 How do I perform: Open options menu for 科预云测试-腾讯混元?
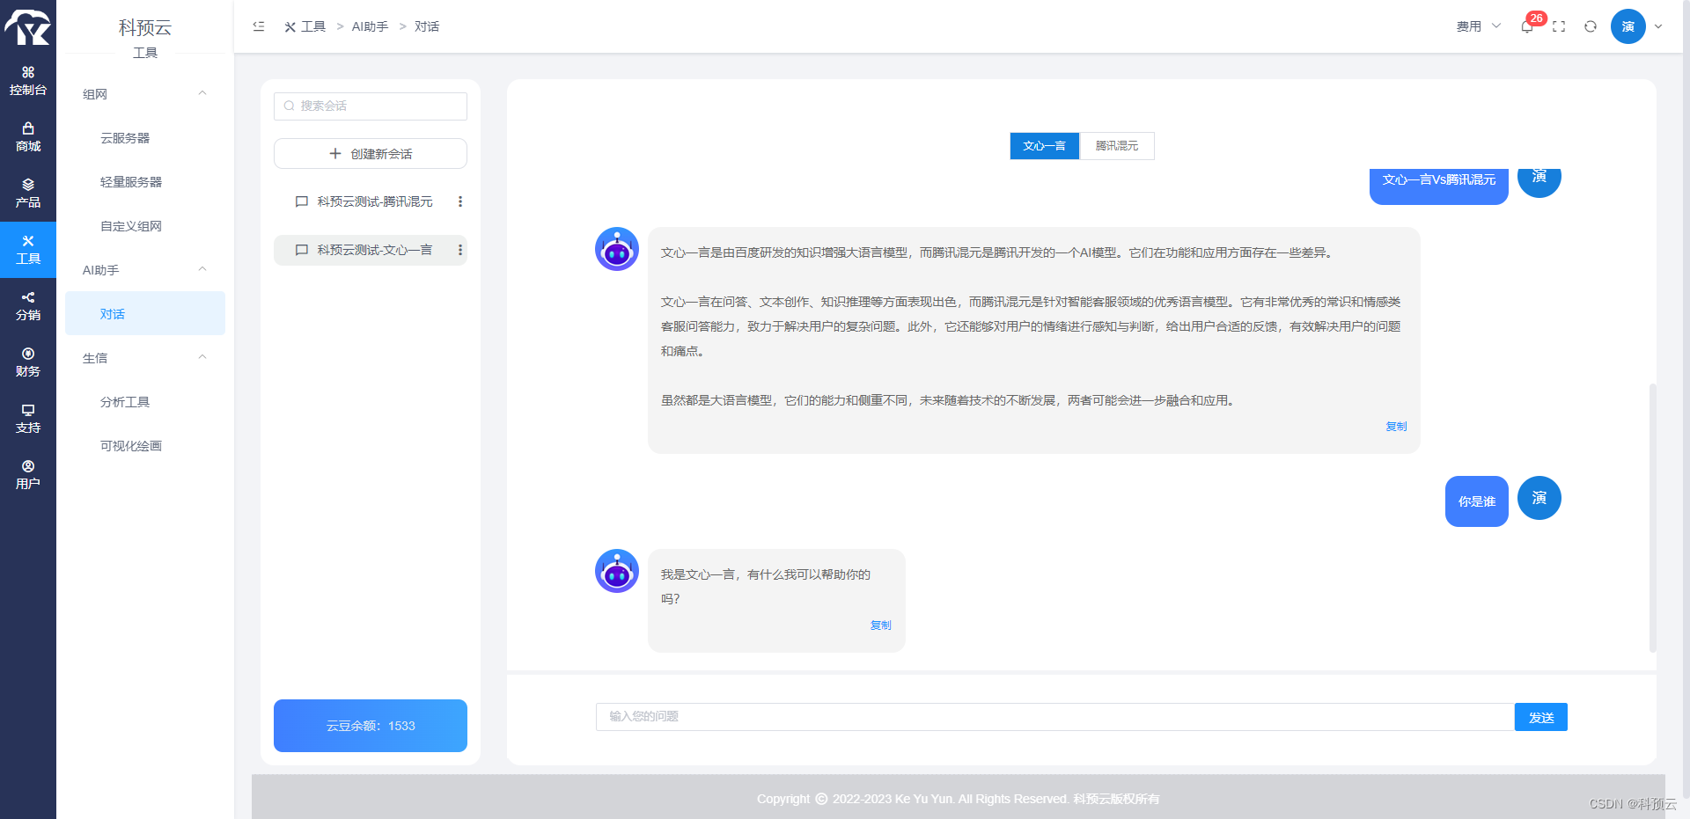[460, 201]
